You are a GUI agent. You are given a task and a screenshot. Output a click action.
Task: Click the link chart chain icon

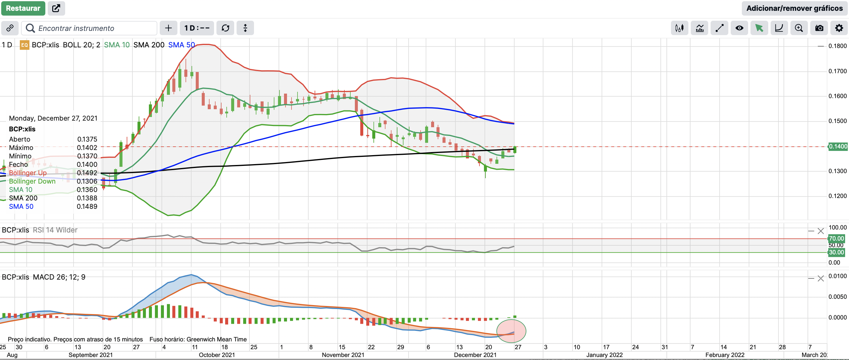pyautogui.click(x=10, y=28)
